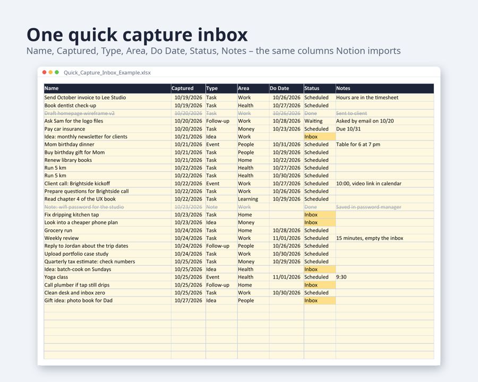Click cell 'Pay car insurance'
478x382 pixels.
click(x=108, y=129)
